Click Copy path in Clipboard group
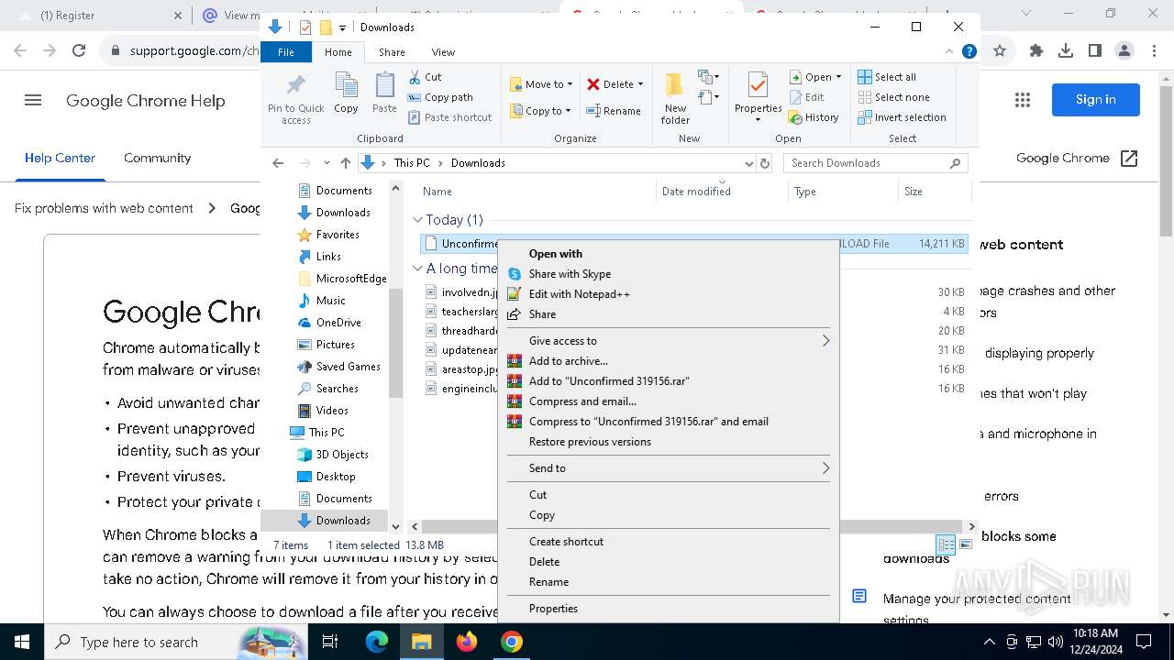This screenshot has height=660, width=1174. point(440,97)
